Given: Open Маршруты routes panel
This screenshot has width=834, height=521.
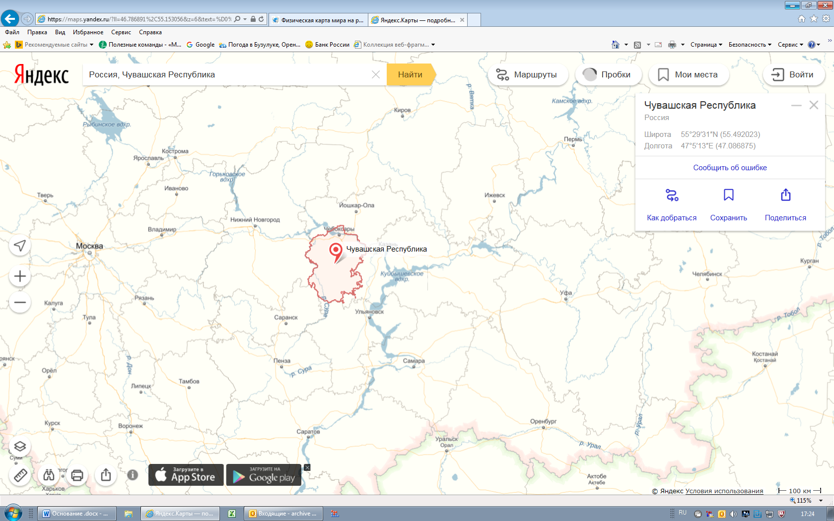Looking at the screenshot, I should pyautogui.click(x=527, y=74).
